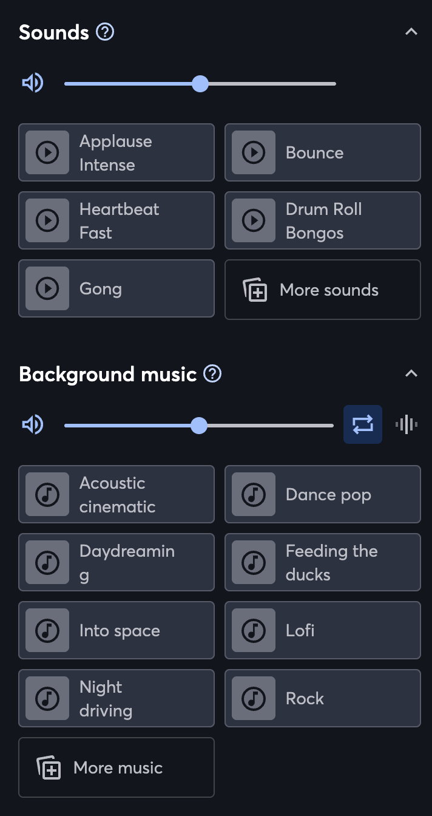The width and height of the screenshot is (432, 816).
Task: Click the Heartbeat Fast play icon
Action: point(47,220)
